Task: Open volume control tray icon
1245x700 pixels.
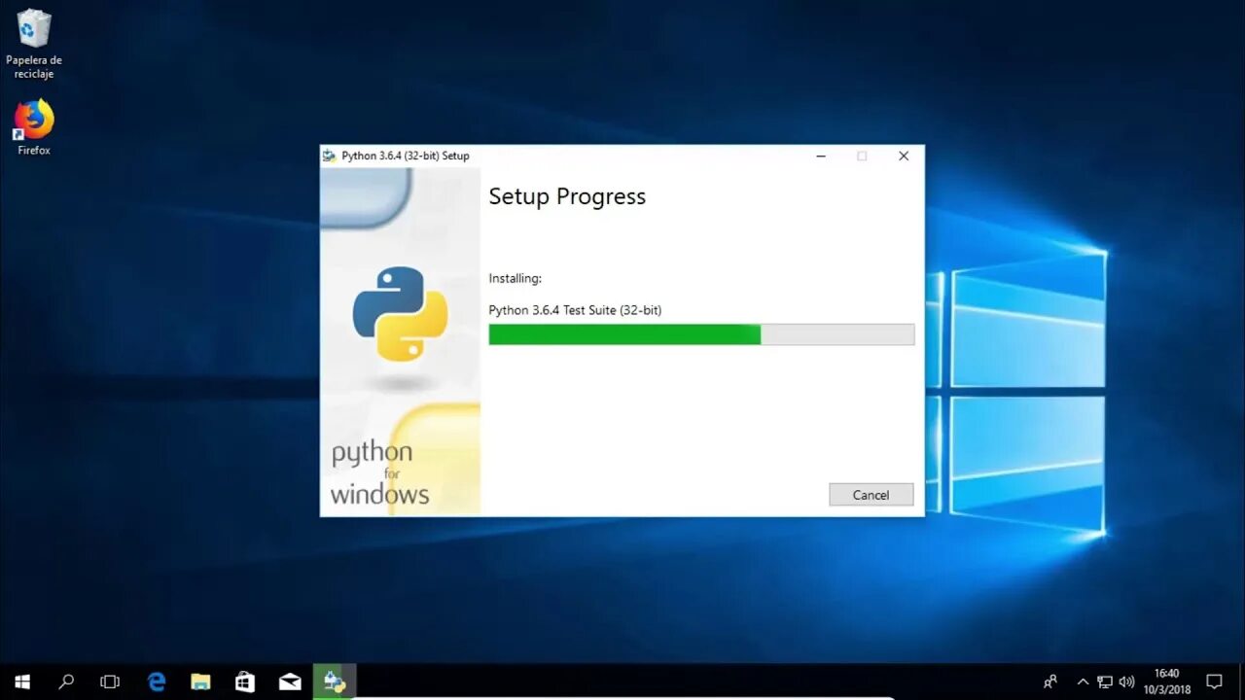Action: [1126, 682]
